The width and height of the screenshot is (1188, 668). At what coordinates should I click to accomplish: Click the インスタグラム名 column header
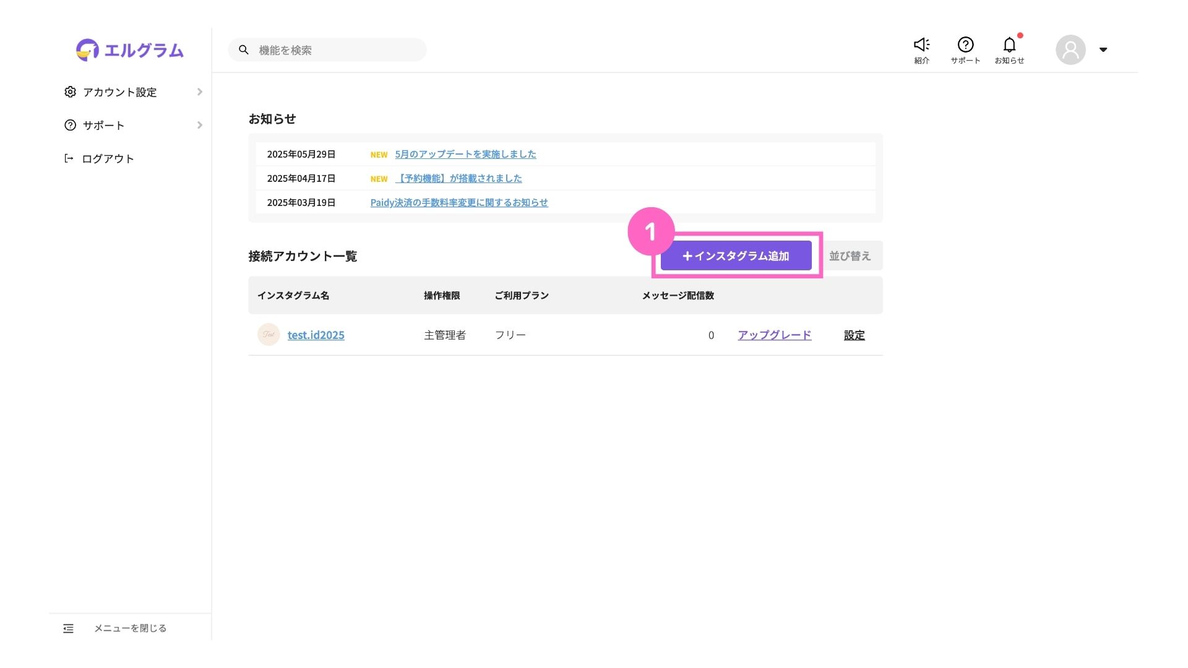point(293,296)
